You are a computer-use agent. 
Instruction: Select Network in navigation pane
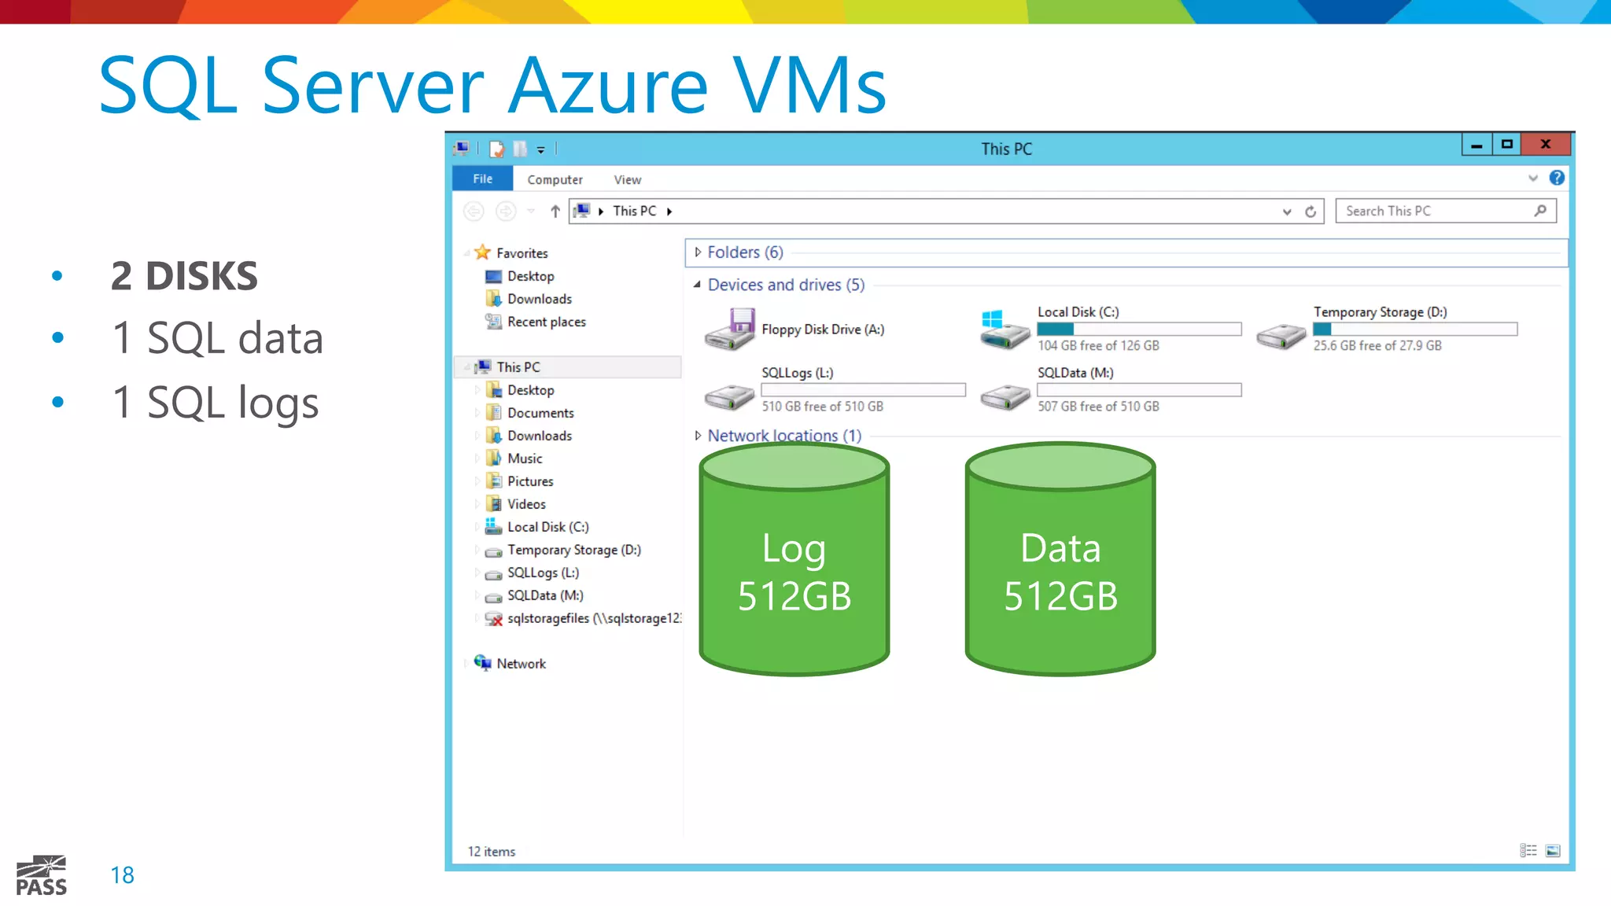coord(521,664)
